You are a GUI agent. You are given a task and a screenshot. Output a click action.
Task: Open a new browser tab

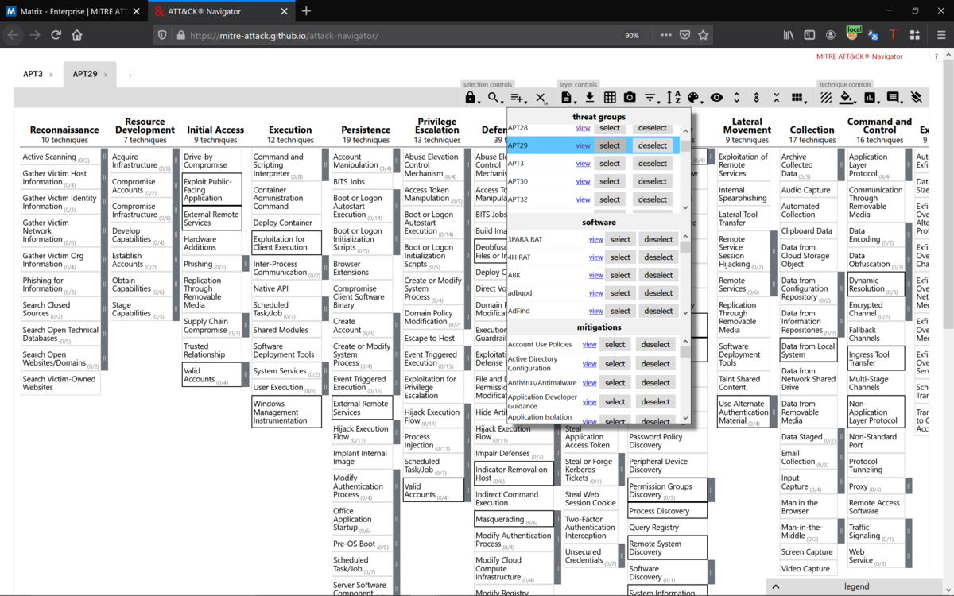(306, 11)
